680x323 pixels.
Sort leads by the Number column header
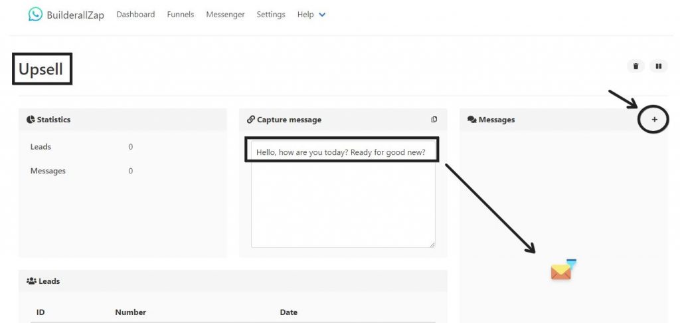[x=131, y=312]
